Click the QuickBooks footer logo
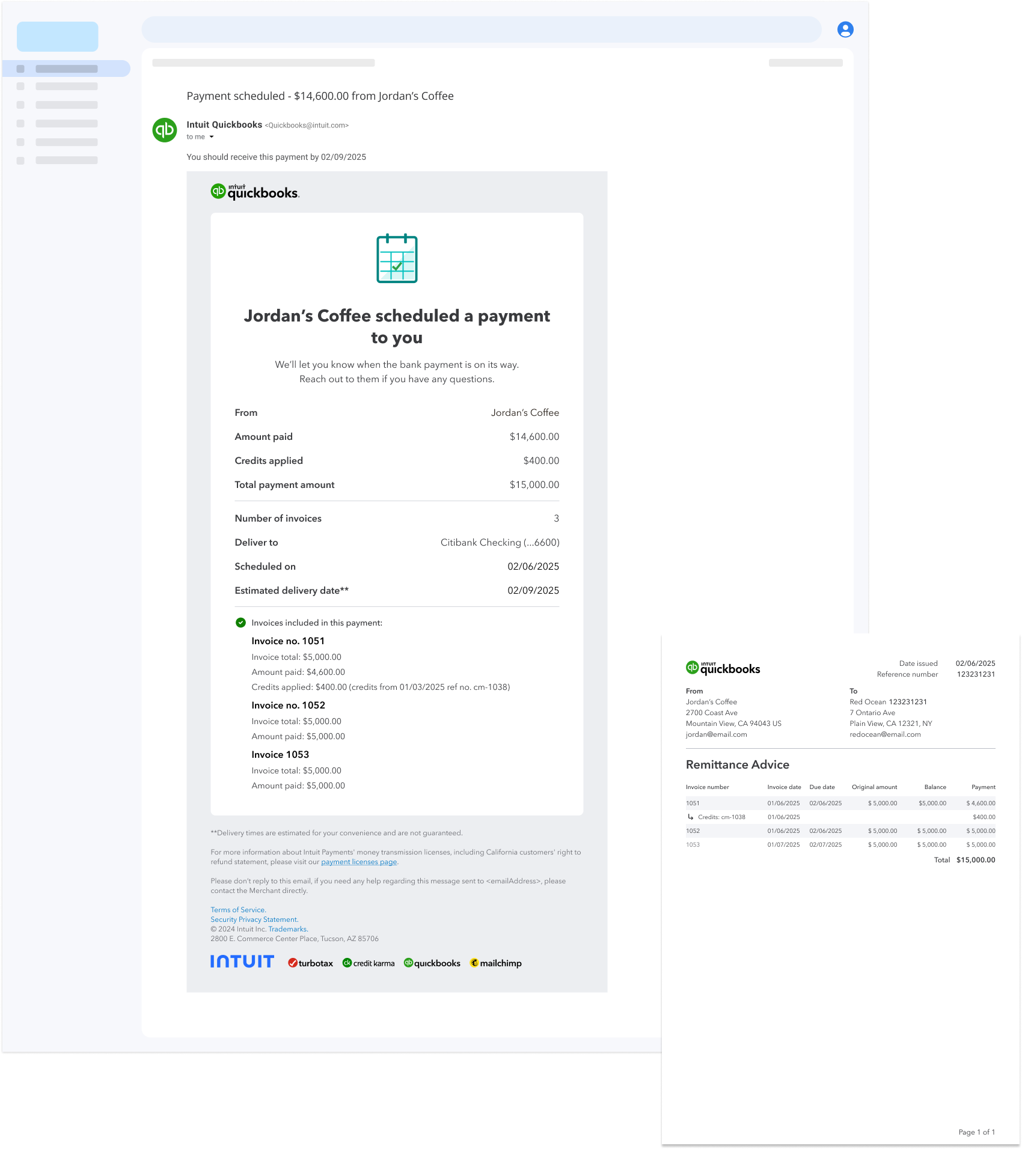 pos(432,963)
